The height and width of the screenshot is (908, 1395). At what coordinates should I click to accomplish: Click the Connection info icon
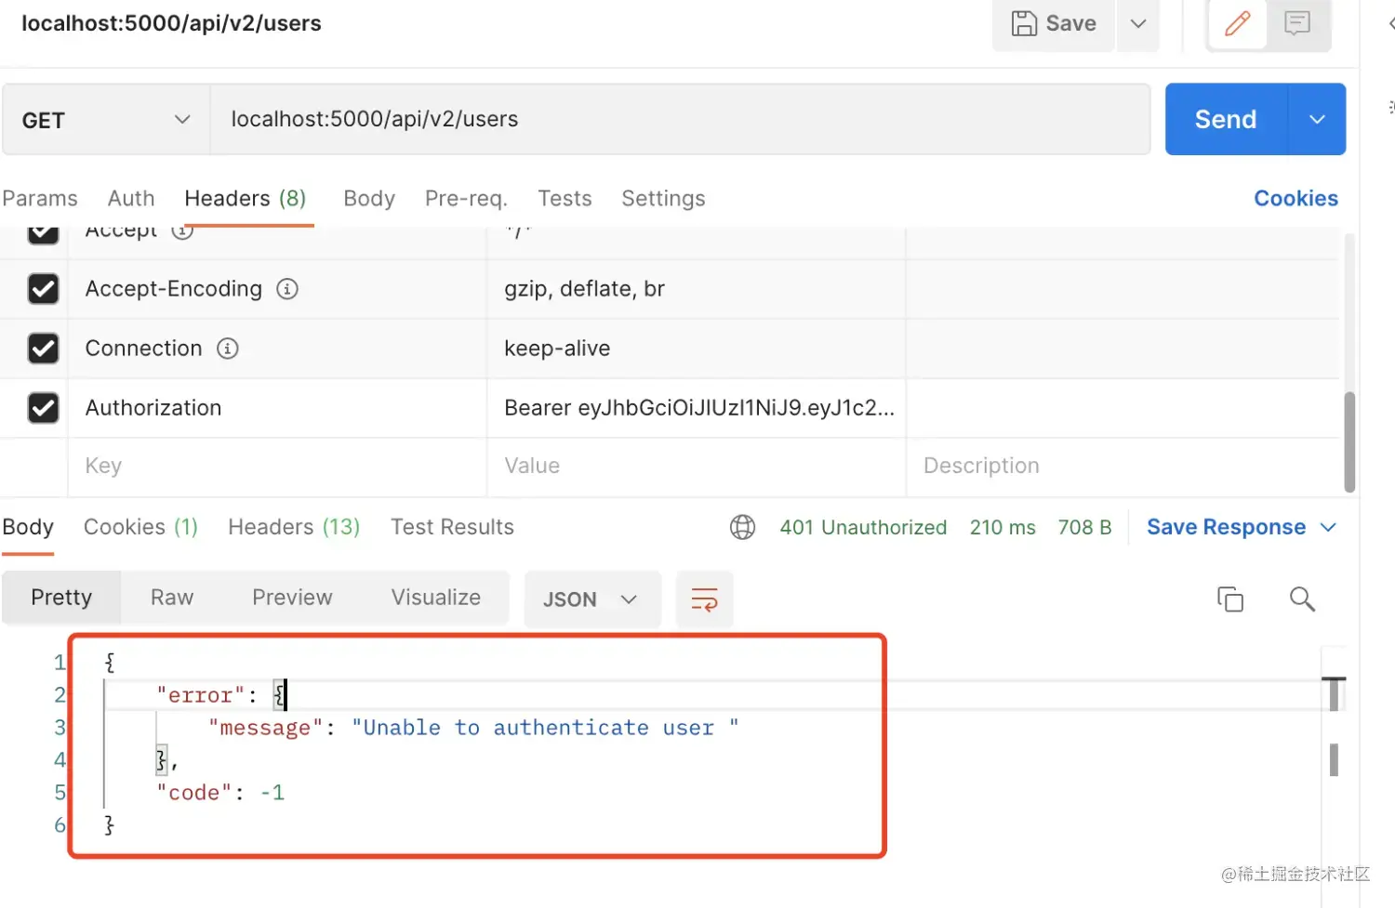pos(228,349)
